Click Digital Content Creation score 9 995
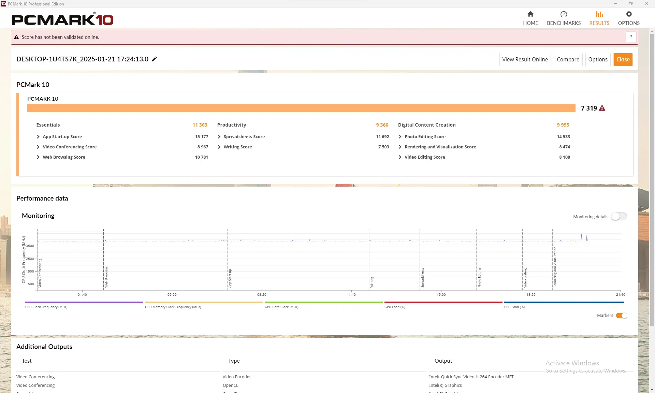Screen dimensions: 655x393 (563, 125)
